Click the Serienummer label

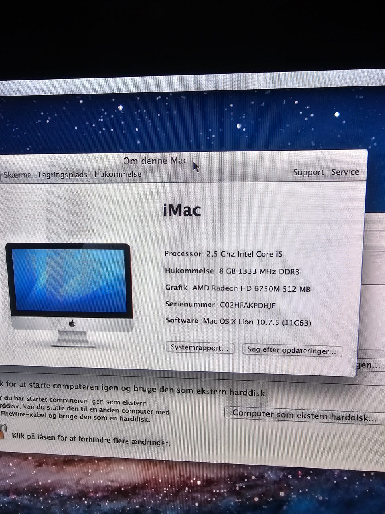tap(190, 304)
